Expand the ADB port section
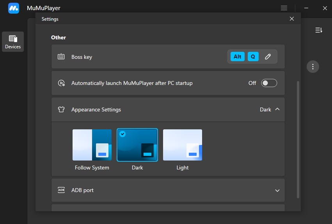 (x=277, y=190)
